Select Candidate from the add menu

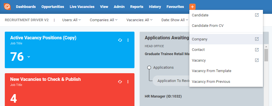tap(226, 15)
